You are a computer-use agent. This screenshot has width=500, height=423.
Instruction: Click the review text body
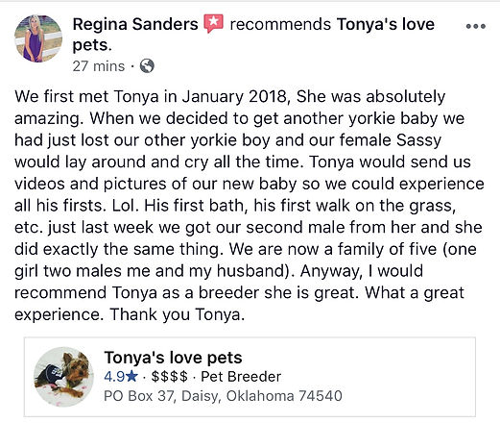tap(249, 206)
